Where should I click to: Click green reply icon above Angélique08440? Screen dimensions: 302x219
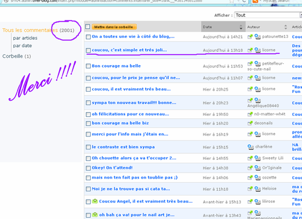250,100
